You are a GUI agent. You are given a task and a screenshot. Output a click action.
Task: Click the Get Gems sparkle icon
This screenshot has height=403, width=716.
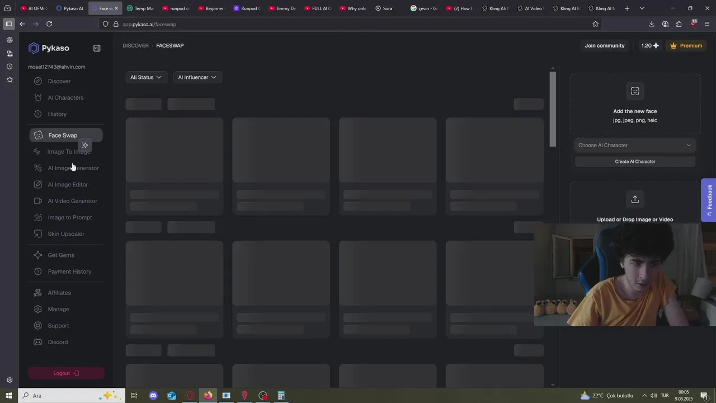[38, 255]
